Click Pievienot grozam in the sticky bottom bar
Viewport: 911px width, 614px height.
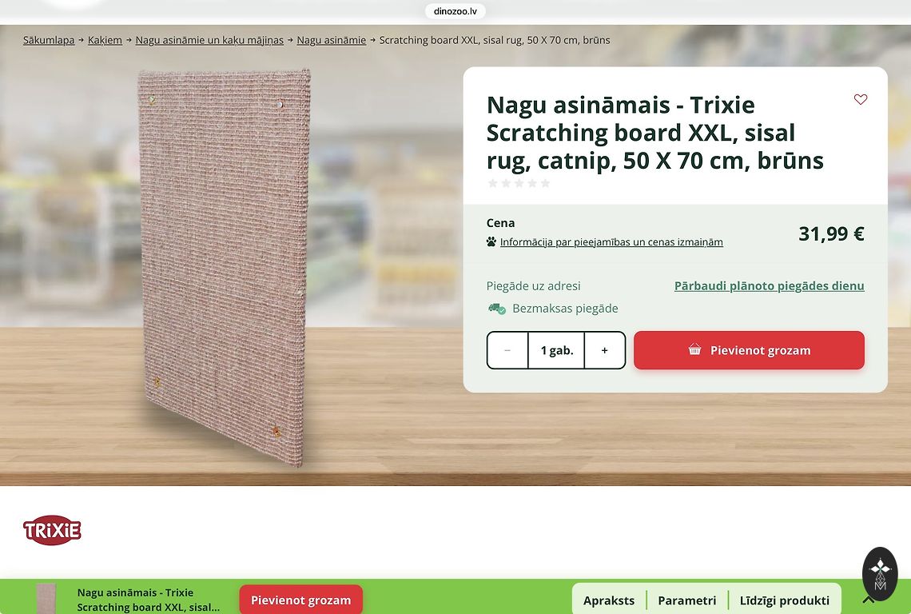pyautogui.click(x=301, y=600)
